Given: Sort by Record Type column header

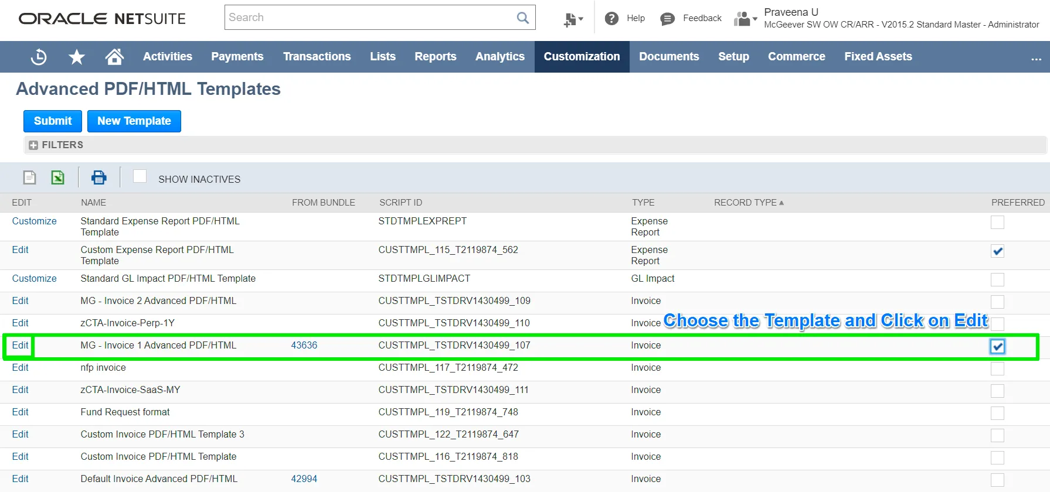Looking at the screenshot, I should [749, 203].
